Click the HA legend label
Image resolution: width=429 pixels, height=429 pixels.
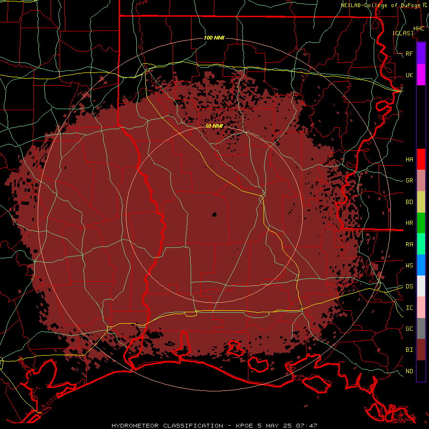(409, 159)
